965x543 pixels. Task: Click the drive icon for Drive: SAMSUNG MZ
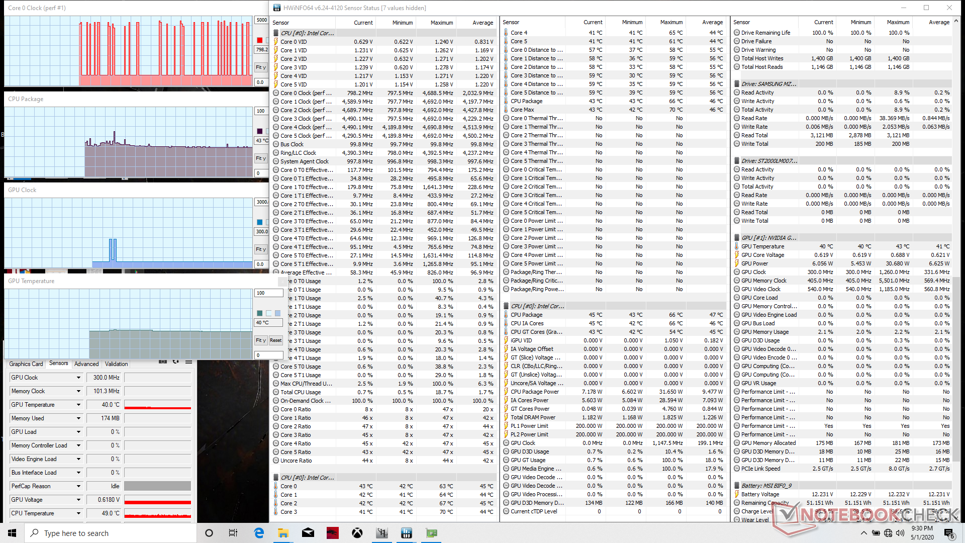pos(736,84)
